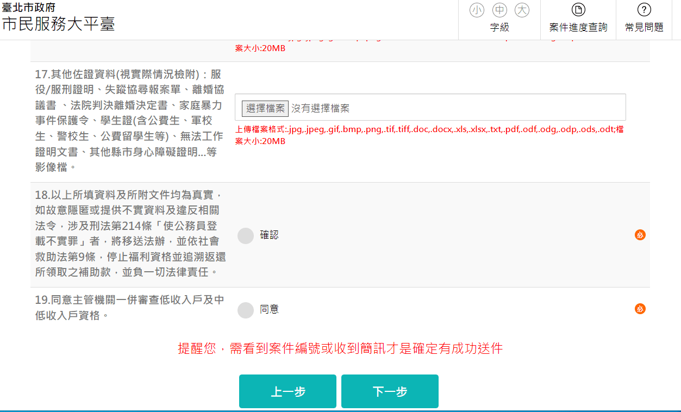
Task: Click required marker beside 同意 row
Action: pos(640,309)
